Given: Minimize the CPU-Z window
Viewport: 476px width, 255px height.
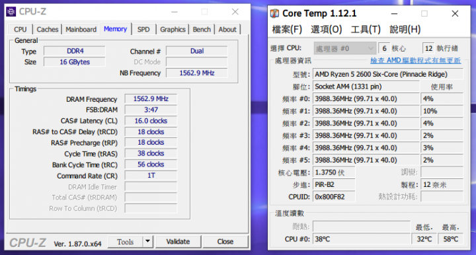Looking at the screenshot, I should (175, 12).
